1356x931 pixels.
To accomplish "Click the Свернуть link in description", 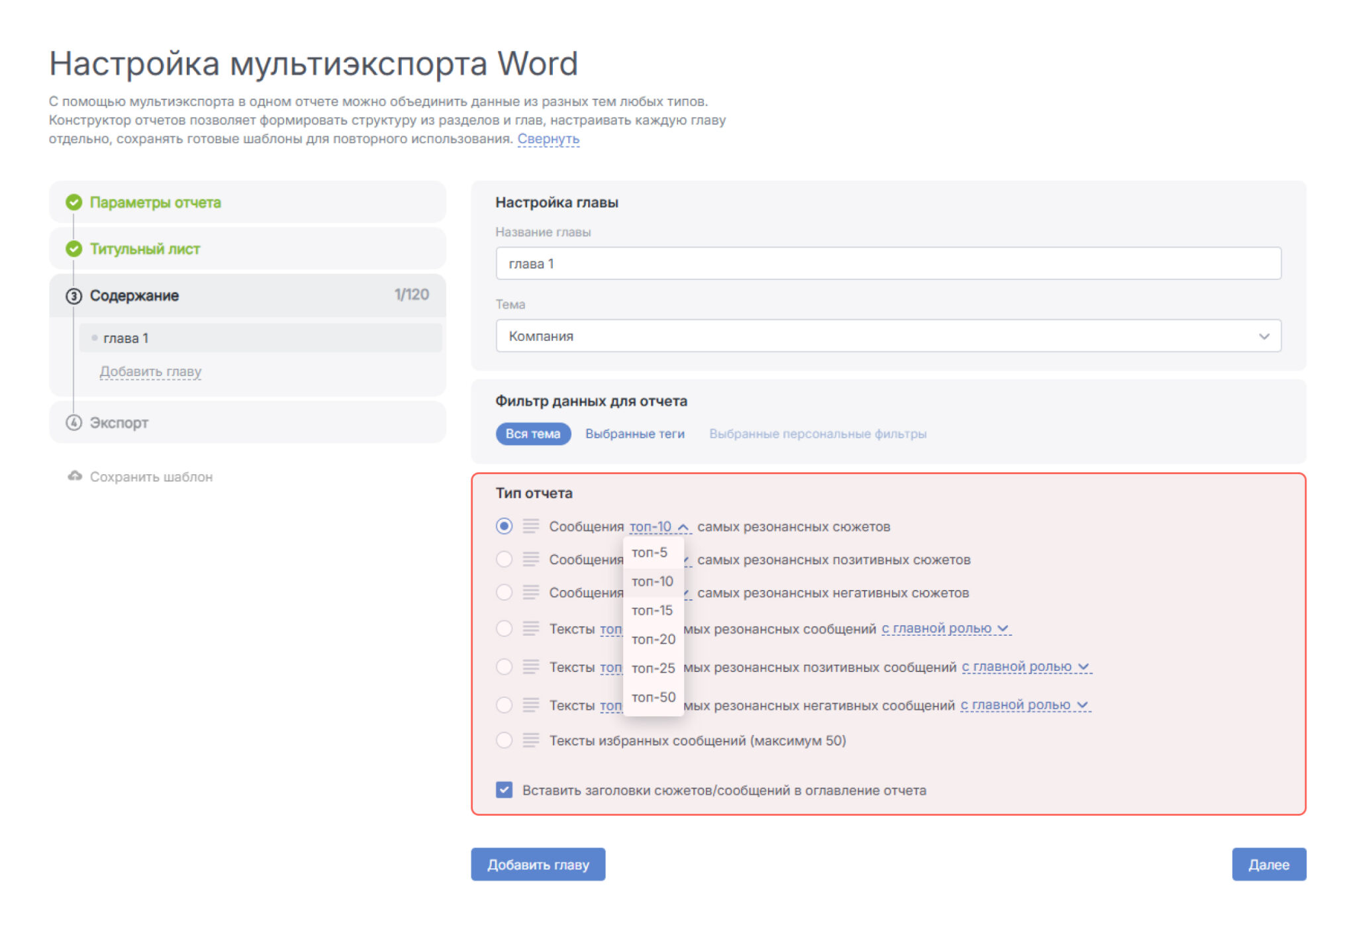I will click(548, 139).
